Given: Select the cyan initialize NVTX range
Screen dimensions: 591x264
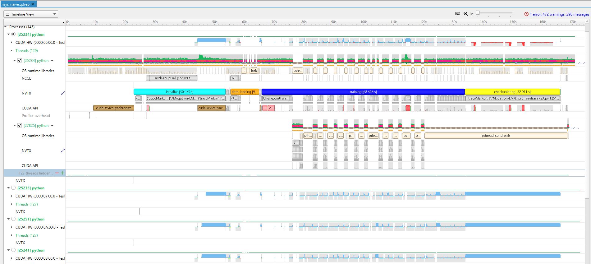Looking at the screenshot, I should point(180,92).
